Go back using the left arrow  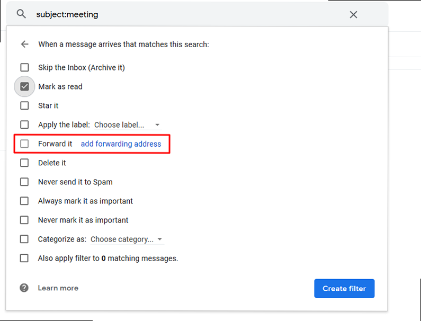click(24, 44)
